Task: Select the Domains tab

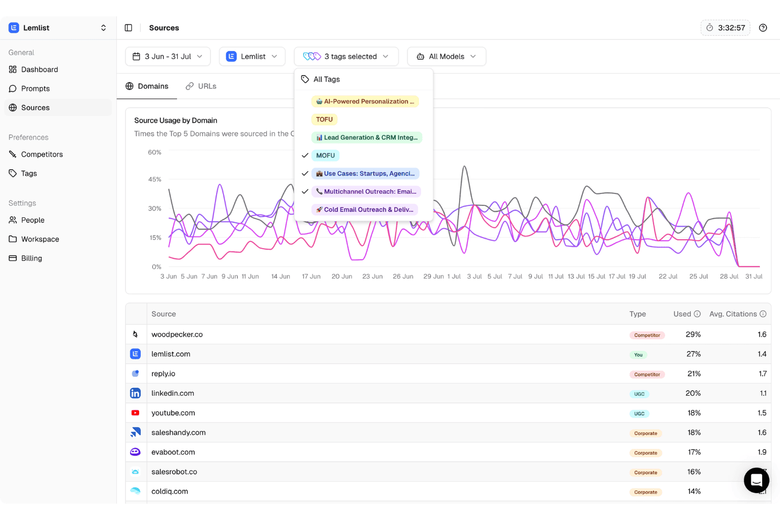Action: 147,86
